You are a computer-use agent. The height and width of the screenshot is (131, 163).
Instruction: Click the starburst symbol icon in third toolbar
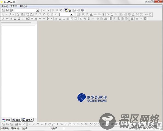pos(98,19)
